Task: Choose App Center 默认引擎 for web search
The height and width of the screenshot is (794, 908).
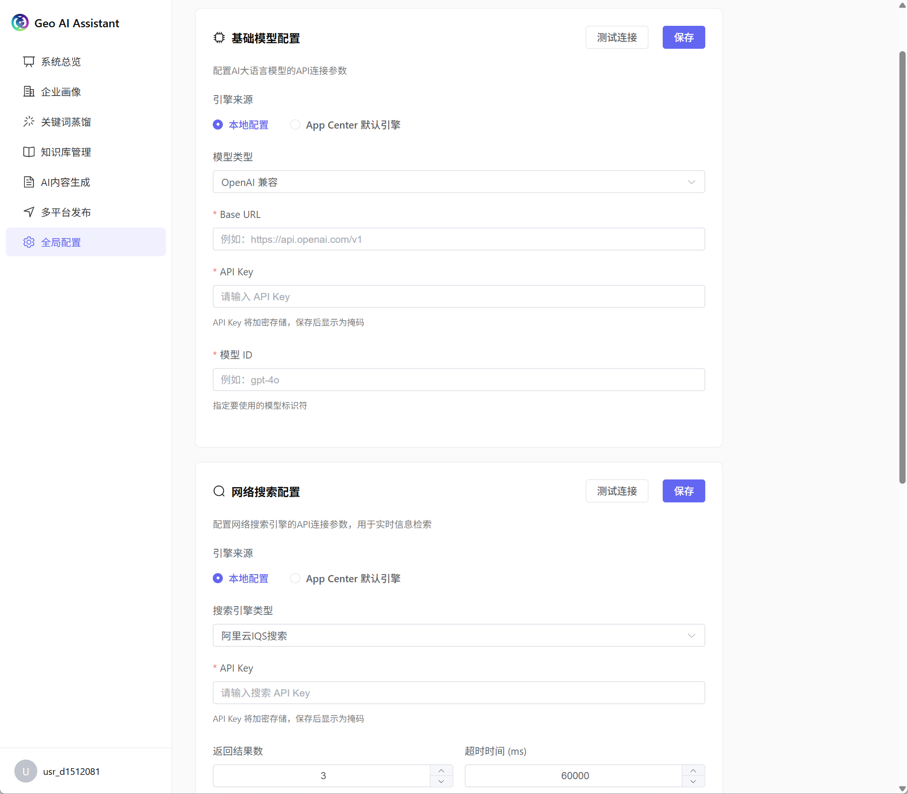Action: coord(295,578)
